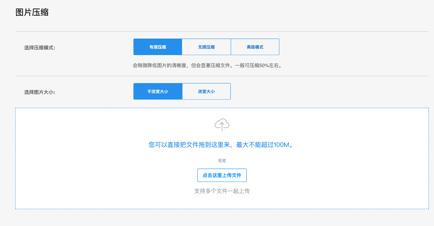Click the 或者 separator text
434x226 pixels.
pyautogui.click(x=222, y=161)
